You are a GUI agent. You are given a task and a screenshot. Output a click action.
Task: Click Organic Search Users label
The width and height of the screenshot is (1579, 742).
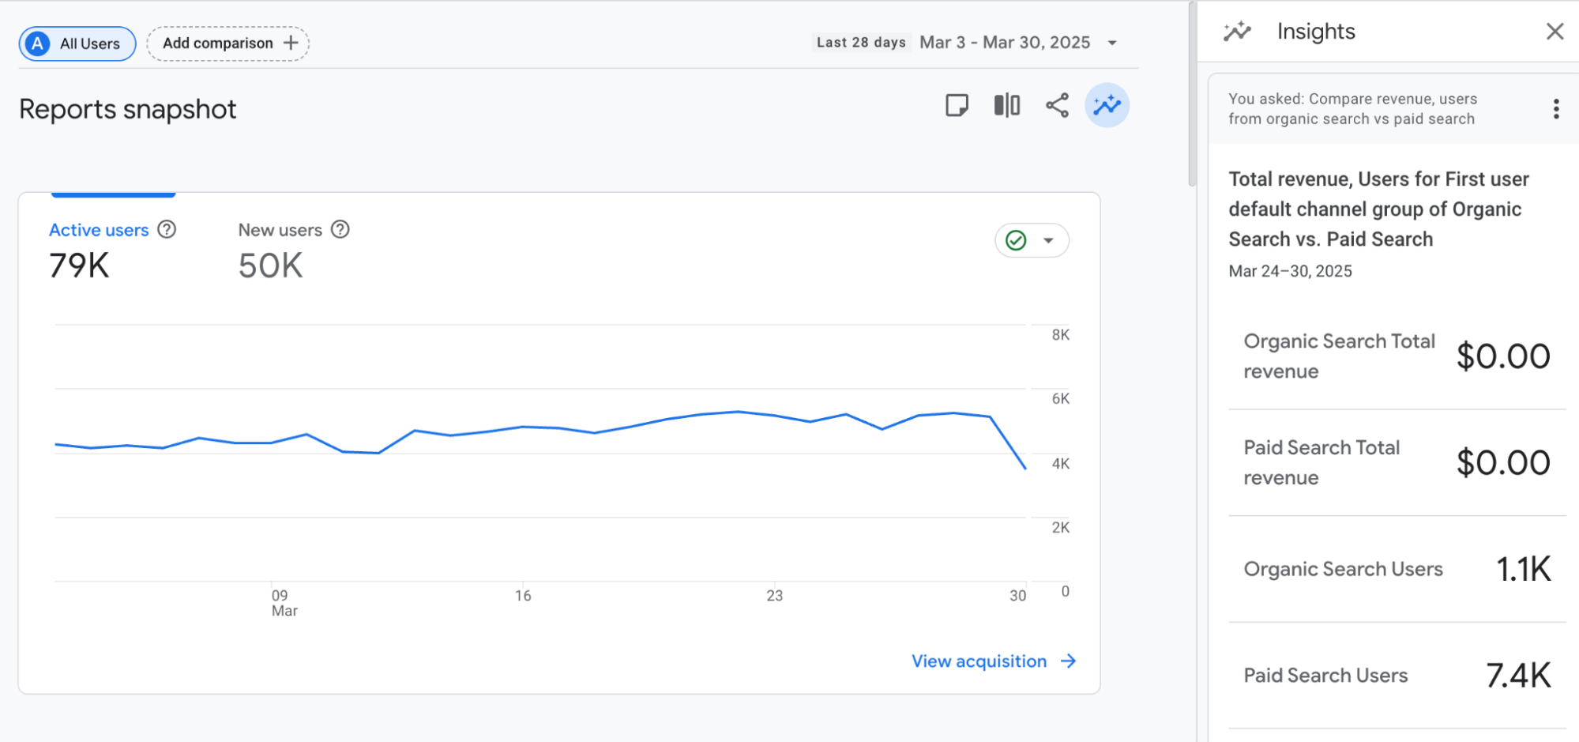[x=1343, y=569]
